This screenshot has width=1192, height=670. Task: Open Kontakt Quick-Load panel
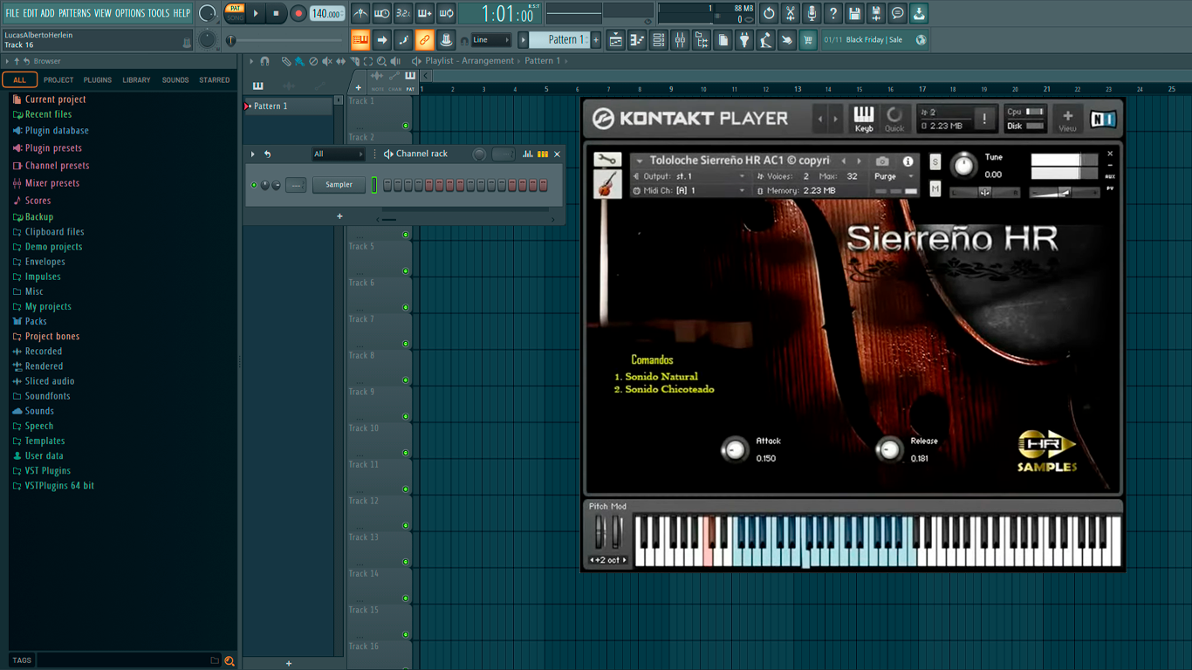coord(894,119)
